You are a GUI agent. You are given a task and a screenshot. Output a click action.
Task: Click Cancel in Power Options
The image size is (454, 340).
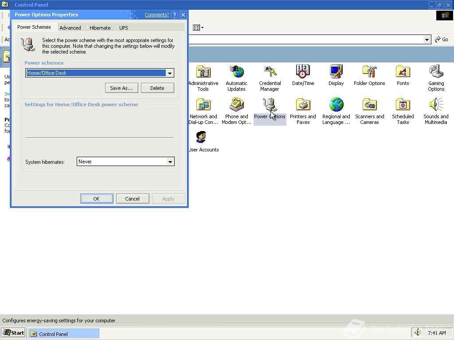[133, 199]
